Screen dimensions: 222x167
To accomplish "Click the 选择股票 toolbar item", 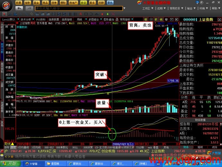I will click(x=54, y=19).
